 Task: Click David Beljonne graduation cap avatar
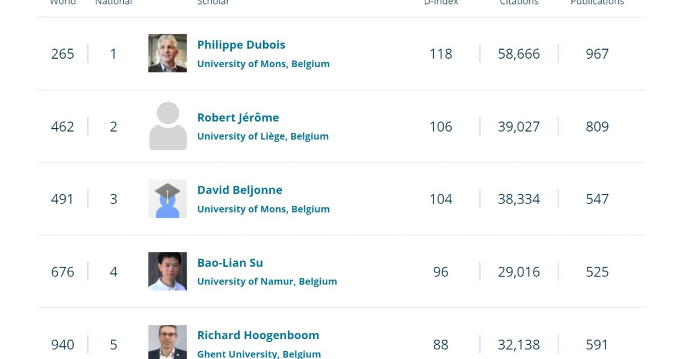167,199
